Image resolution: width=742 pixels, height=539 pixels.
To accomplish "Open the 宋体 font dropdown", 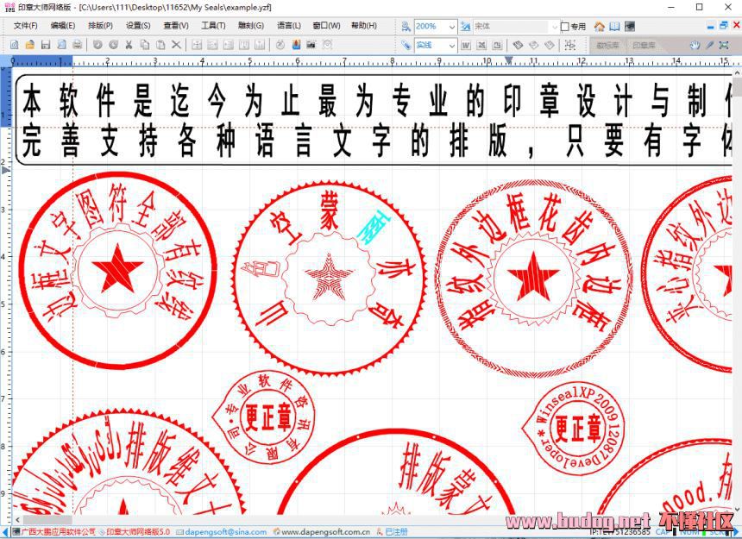I will click(x=555, y=27).
